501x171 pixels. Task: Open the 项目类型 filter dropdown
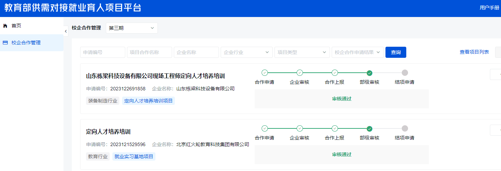click(x=302, y=52)
